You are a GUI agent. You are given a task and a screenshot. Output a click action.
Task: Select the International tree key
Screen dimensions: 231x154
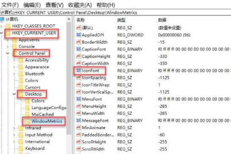tap(37, 142)
